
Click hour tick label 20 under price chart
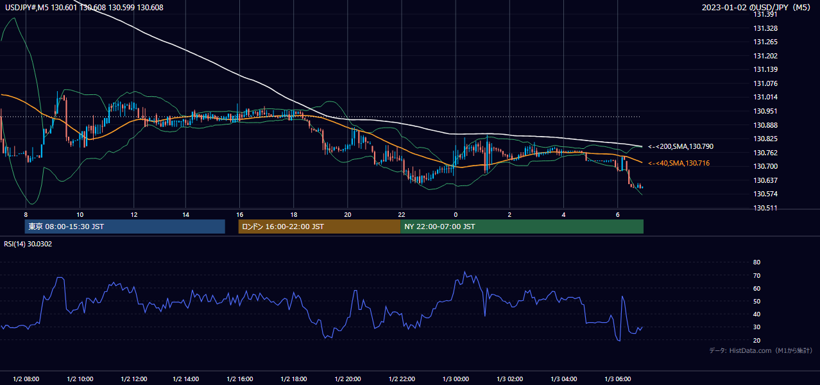348,214
